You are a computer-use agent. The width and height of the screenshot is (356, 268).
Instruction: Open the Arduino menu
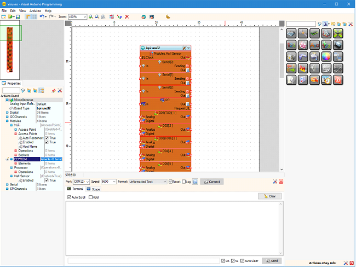pos(35,11)
